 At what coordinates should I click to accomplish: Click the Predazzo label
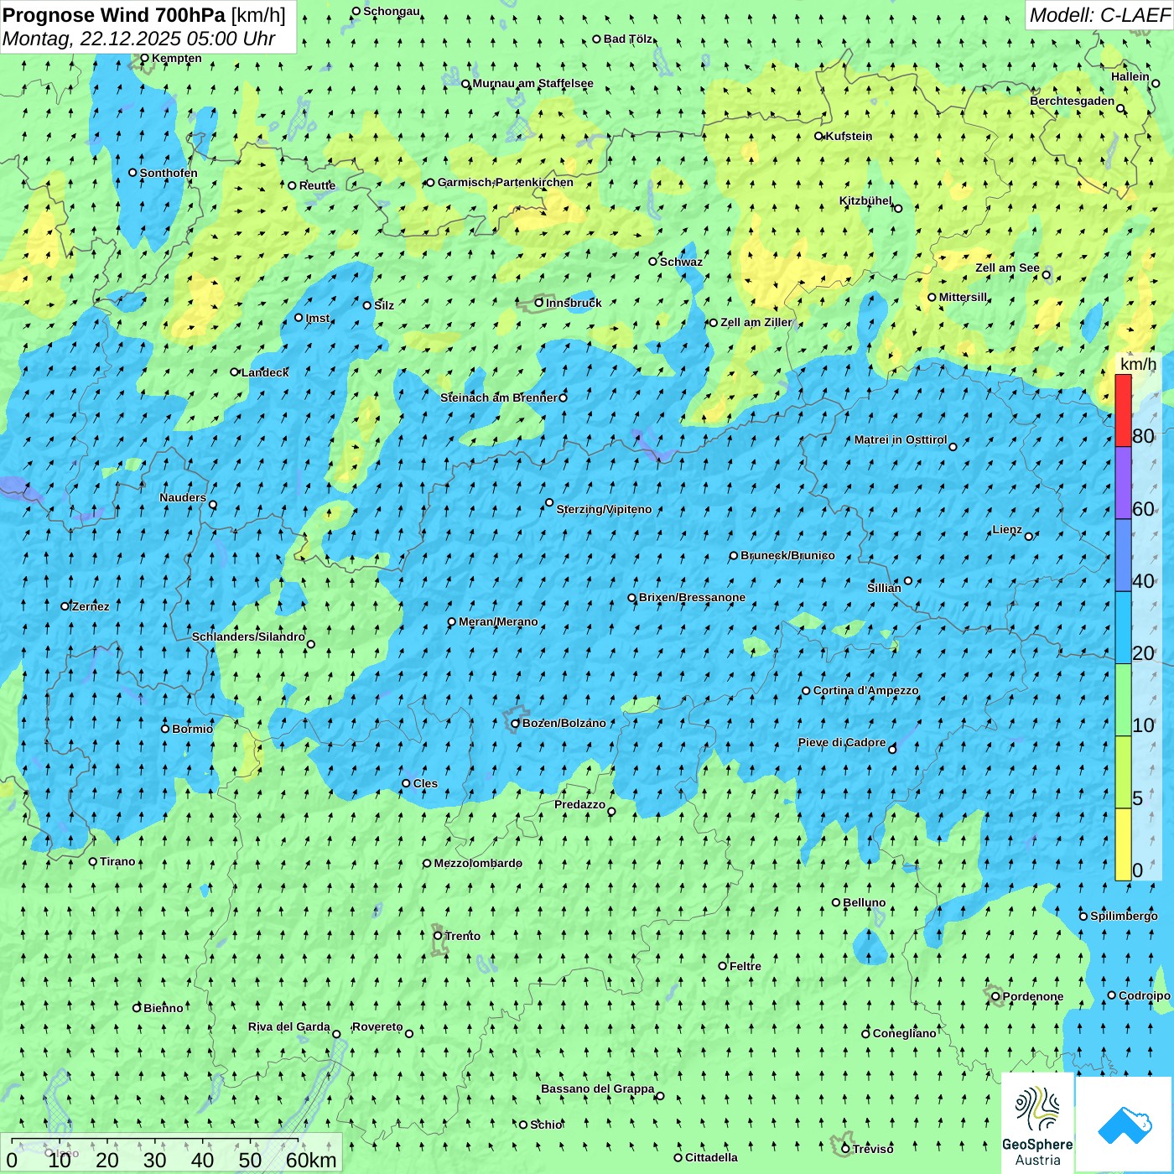[x=579, y=804]
